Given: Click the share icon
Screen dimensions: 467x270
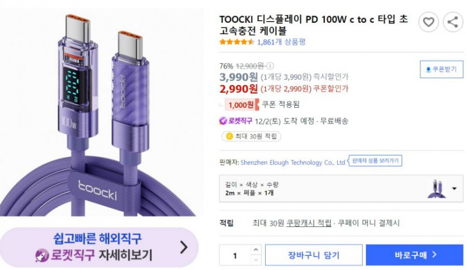Looking at the screenshot, I should (452, 22).
